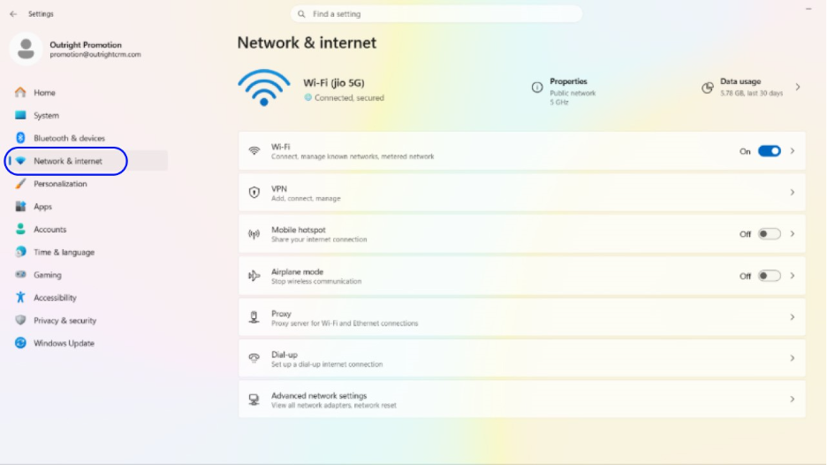Click the Accessibility figure icon

[20, 298]
